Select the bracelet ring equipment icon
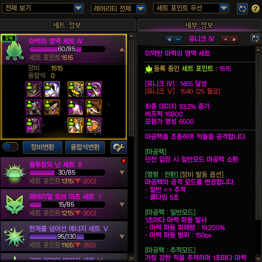Viewport: 262px width, 262px height. pos(94,108)
